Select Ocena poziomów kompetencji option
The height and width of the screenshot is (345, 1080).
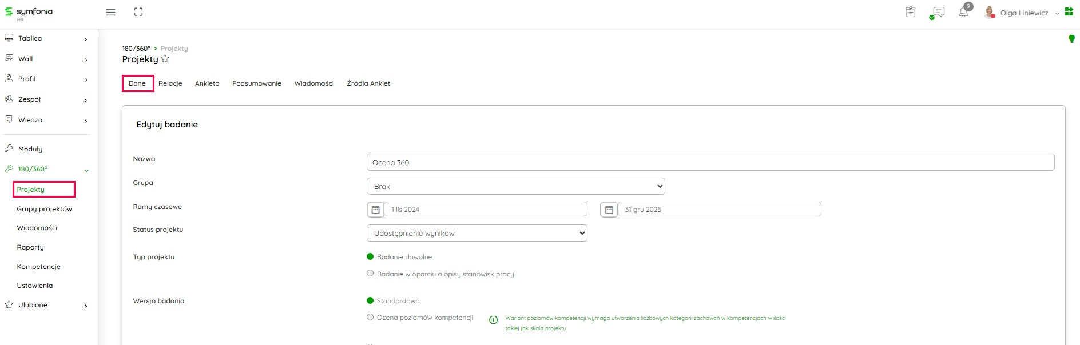click(370, 318)
